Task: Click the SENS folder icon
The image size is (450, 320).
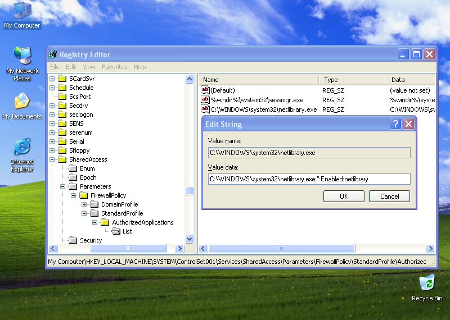Action: (62, 124)
